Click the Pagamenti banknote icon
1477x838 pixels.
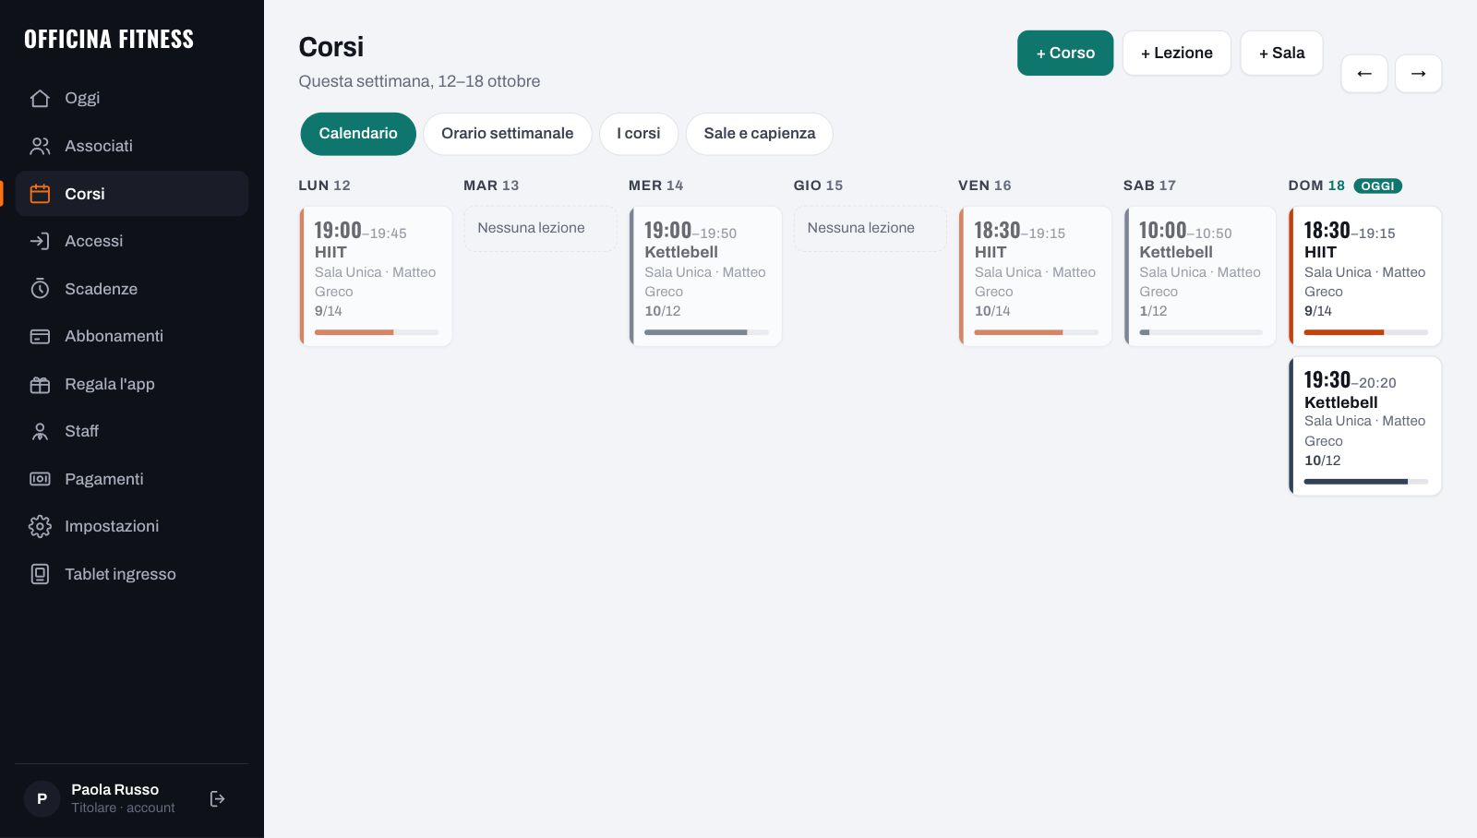pos(40,479)
